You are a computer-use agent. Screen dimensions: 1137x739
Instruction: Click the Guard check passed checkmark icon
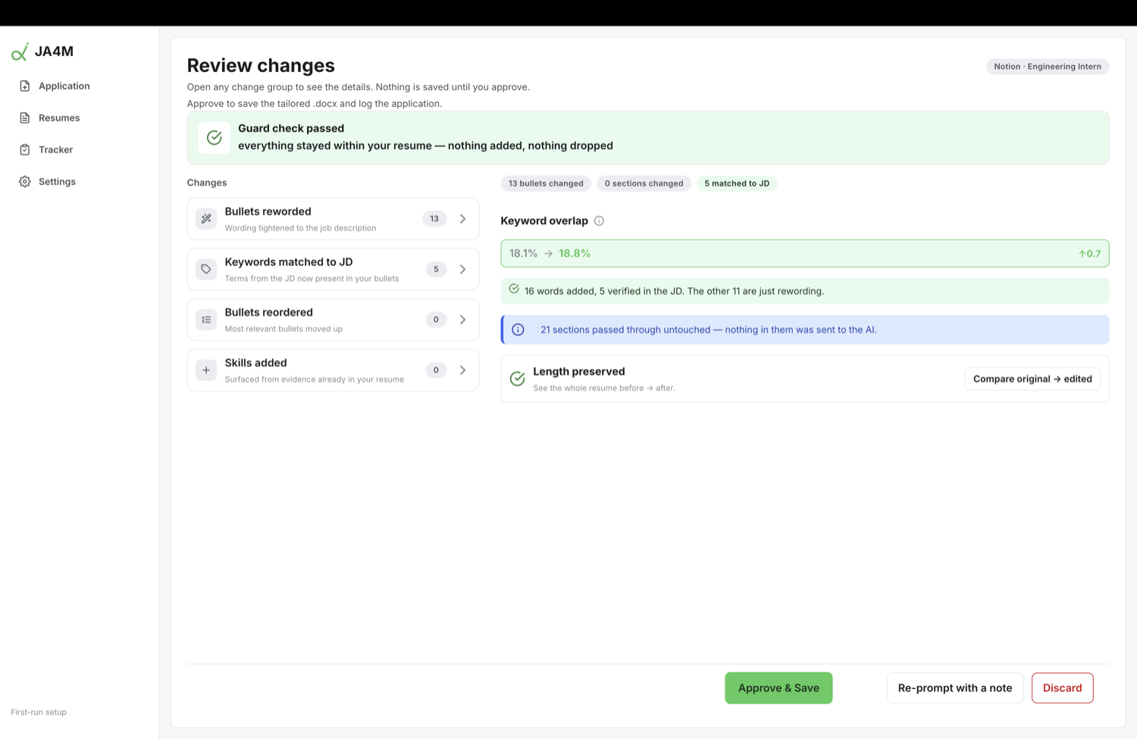tap(215, 137)
